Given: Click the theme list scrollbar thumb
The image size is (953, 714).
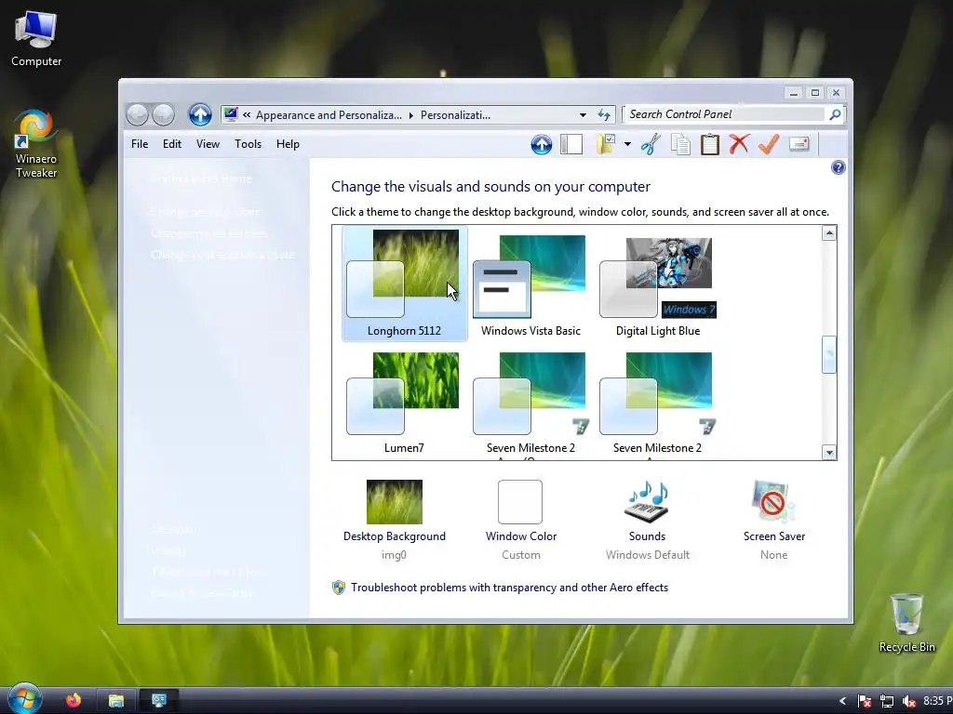Looking at the screenshot, I should [829, 354].
